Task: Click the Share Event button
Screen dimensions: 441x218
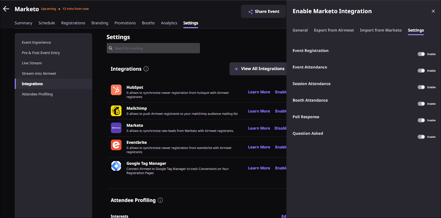Action: (263, 12)
